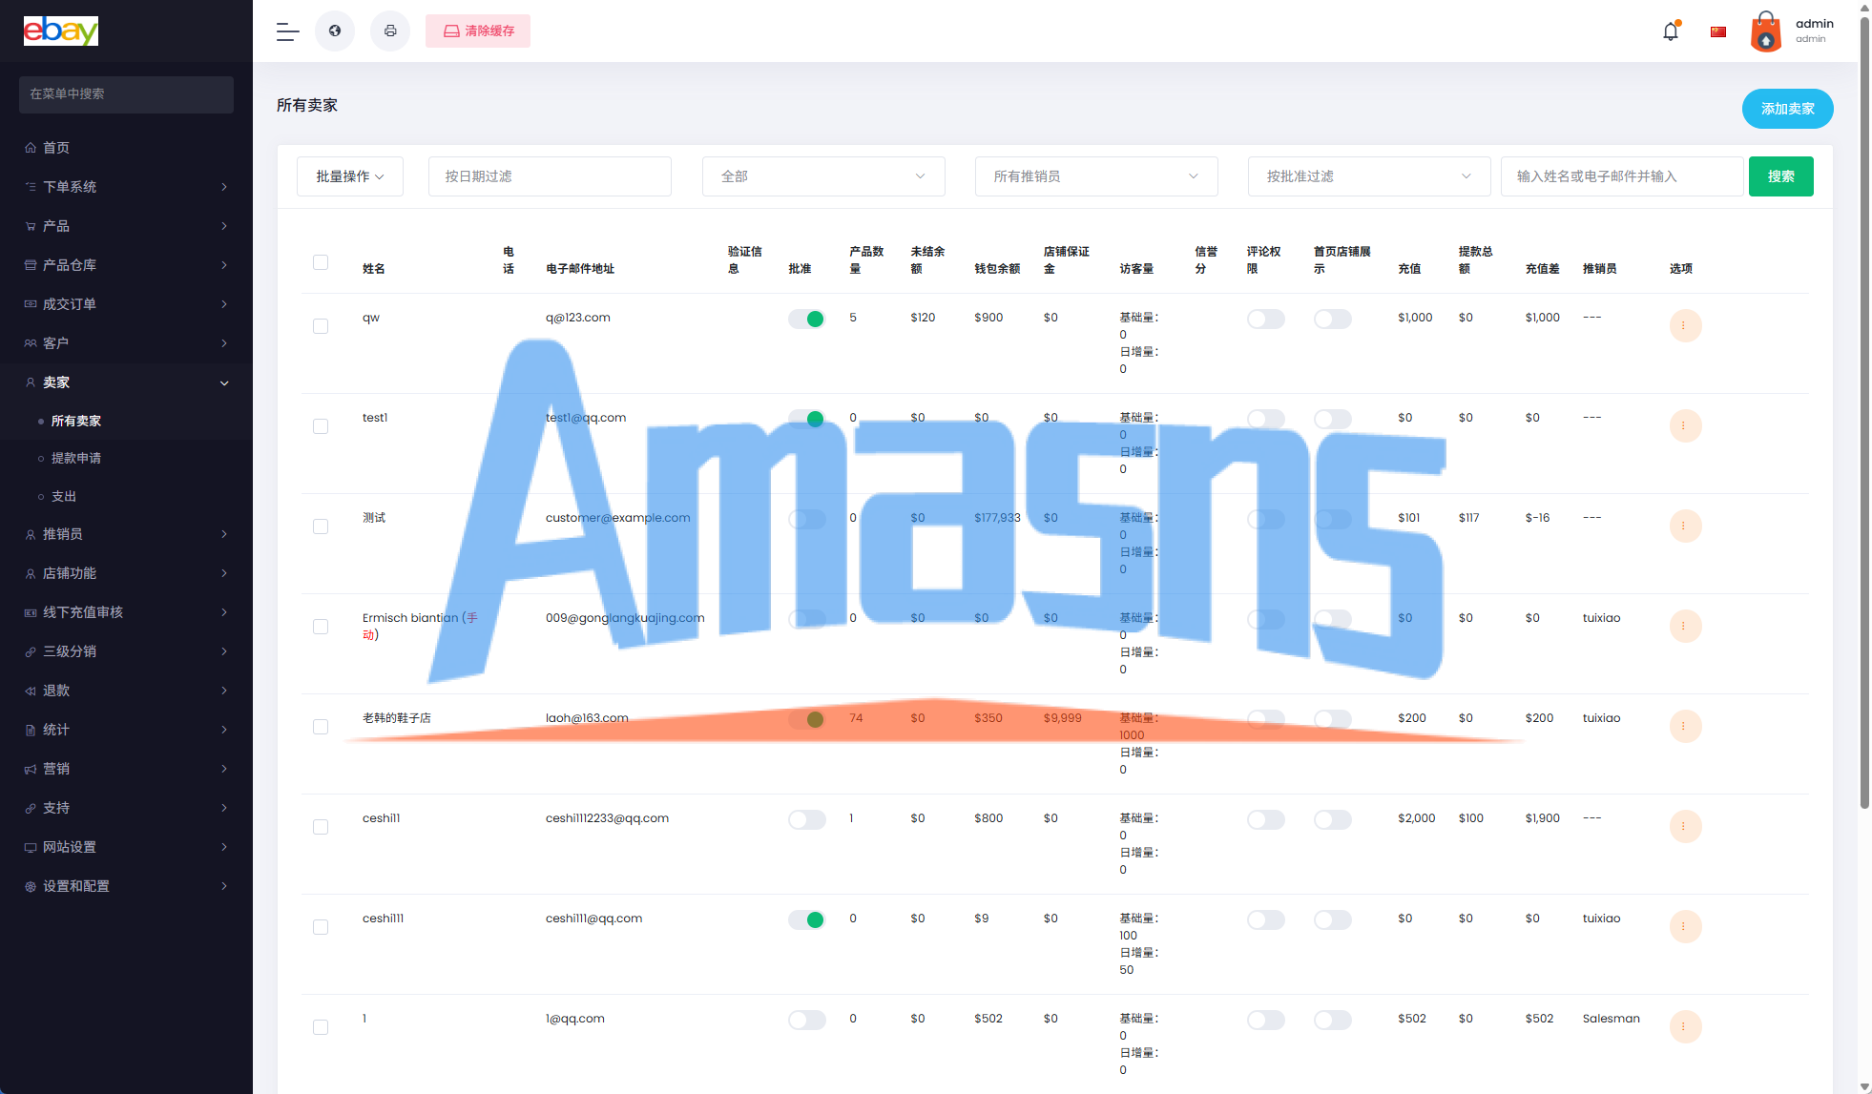
Task: Open the 按批准过滤 dropdown filter
Action: coord(1368,176)
